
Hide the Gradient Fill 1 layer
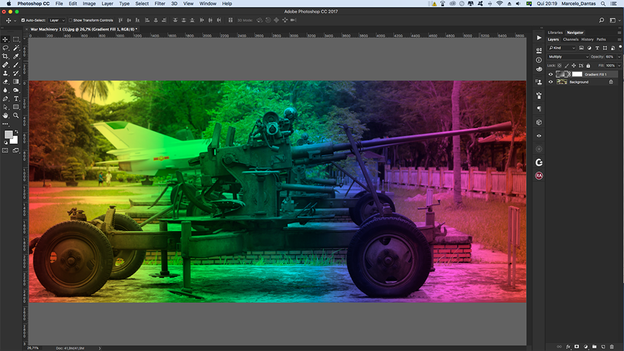click(x=551, y=74)
